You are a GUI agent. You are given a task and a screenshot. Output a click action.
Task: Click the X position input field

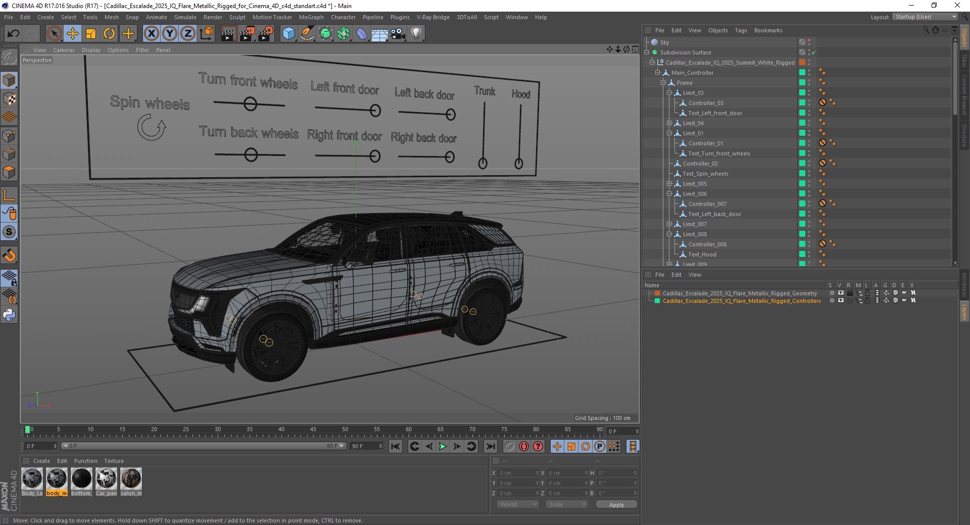[x=518, y=473]
